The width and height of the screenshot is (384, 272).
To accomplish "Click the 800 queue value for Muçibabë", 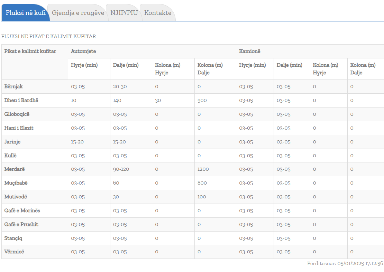I will tap(202, 183).
